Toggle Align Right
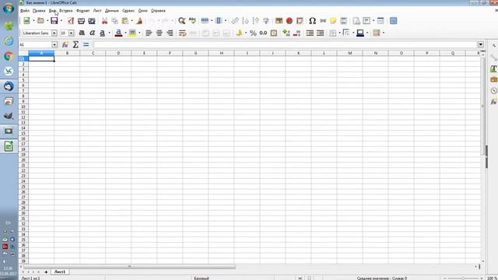 click(170, 33)
